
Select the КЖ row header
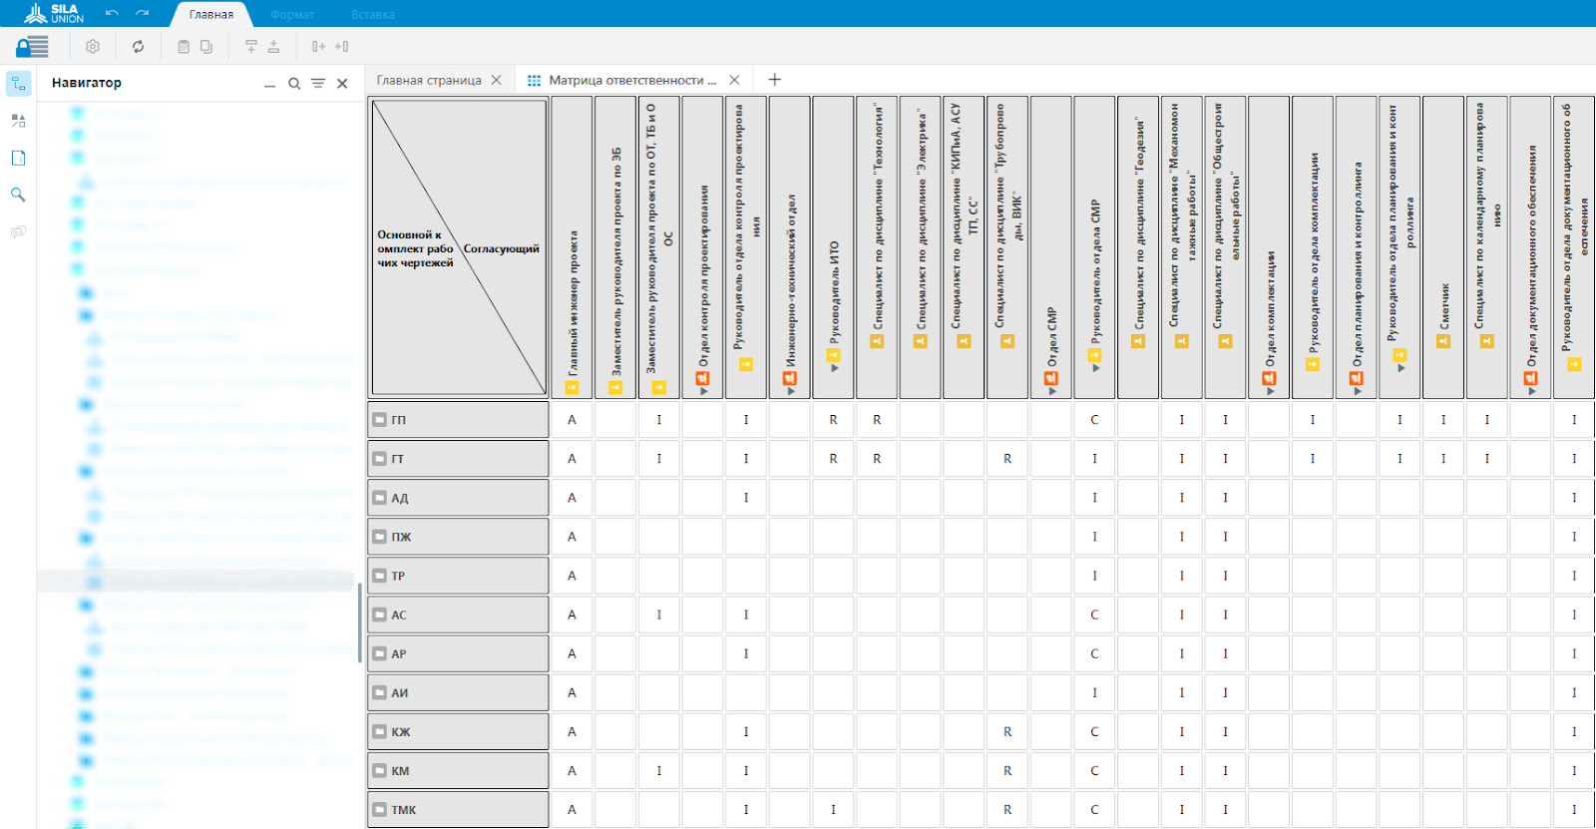(459, 731)
